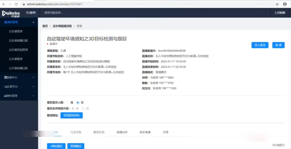Click class teacher 张老师 156****1930
Viewport: 291px width, 149px height.
165,88
